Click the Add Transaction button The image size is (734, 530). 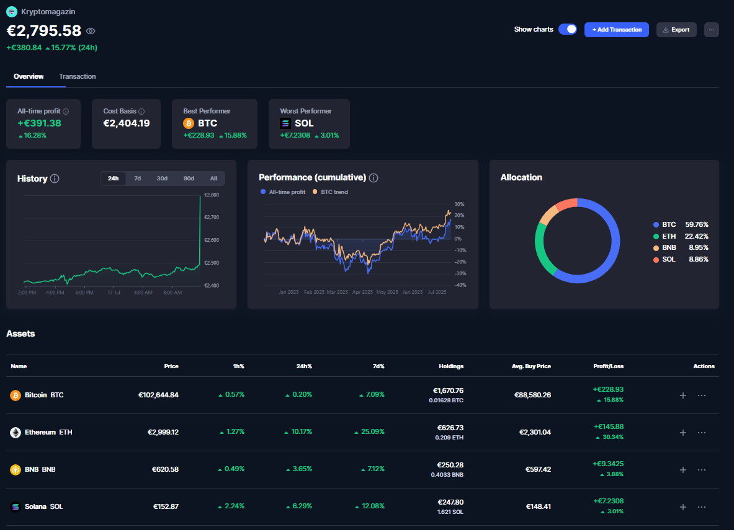(616, 29)
